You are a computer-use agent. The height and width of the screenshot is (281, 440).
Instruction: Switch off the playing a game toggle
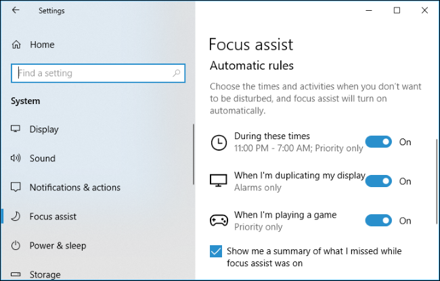coord(378,220)
